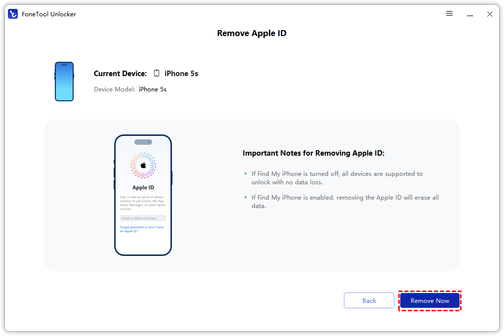Open the 'Forgot password or don't have an Apple ID?' link
This screenshot has width=504, height=336.
(x=142, y=228)
